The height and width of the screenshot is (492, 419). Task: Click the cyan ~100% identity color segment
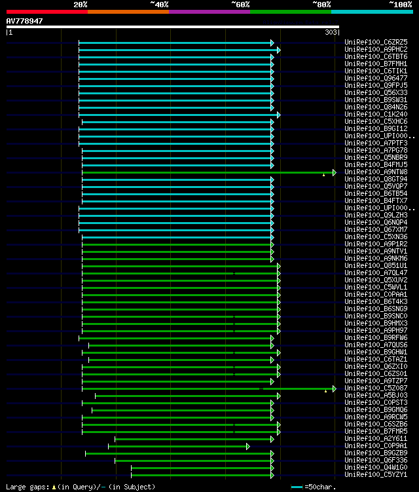373,12
